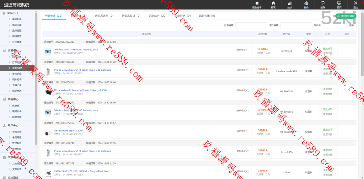Viewport: 364px width, 179px height.
Task: Open the Televizor Artel A43KF5500 product link
Action: 75,49
